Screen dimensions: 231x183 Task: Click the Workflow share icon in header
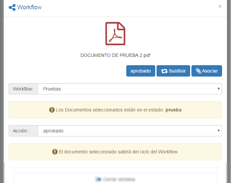(x=12, y=7)
